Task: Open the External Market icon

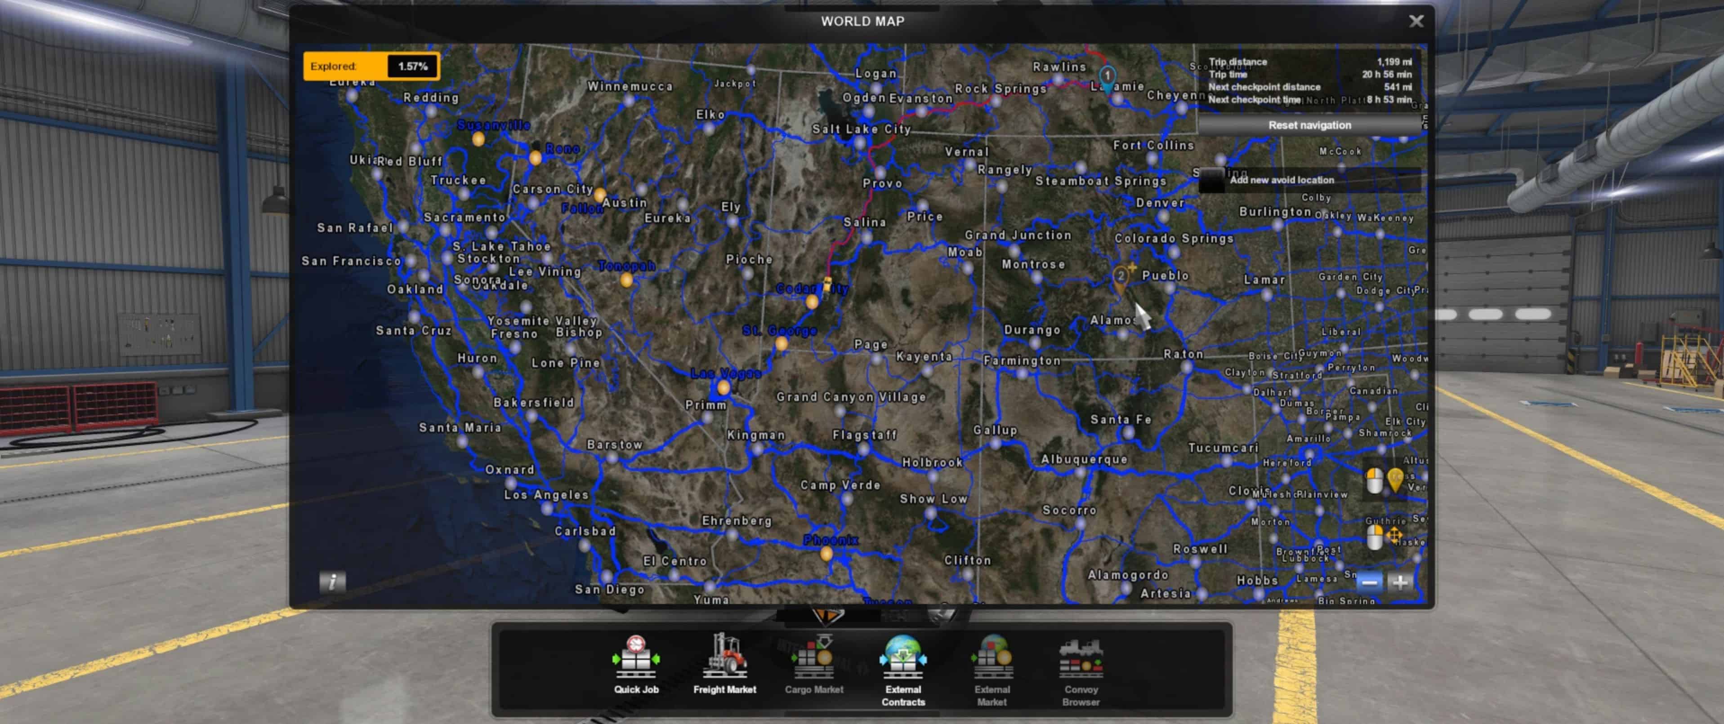Action: tap(992, 668)
